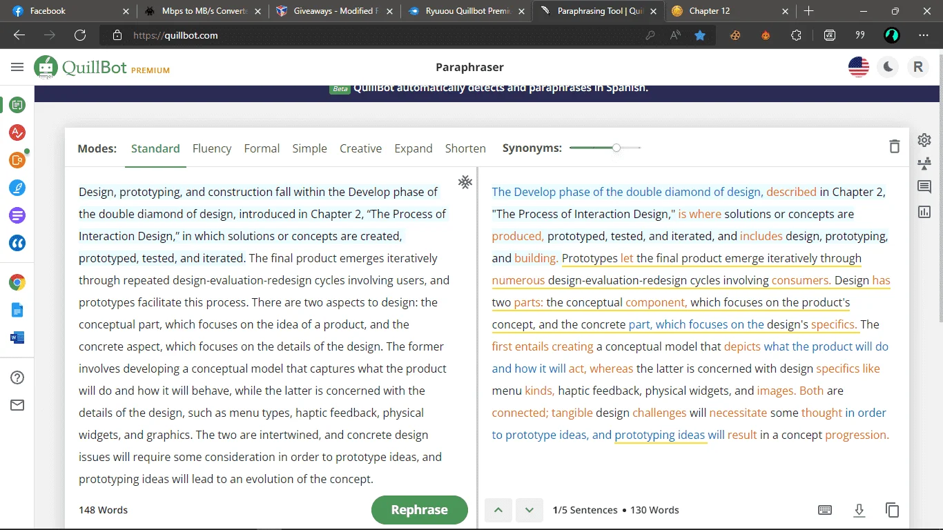This screenshot has width=943, height=530.
Task: Open user account avatar R
Action: pyautogui.click(x=918, y=67)
